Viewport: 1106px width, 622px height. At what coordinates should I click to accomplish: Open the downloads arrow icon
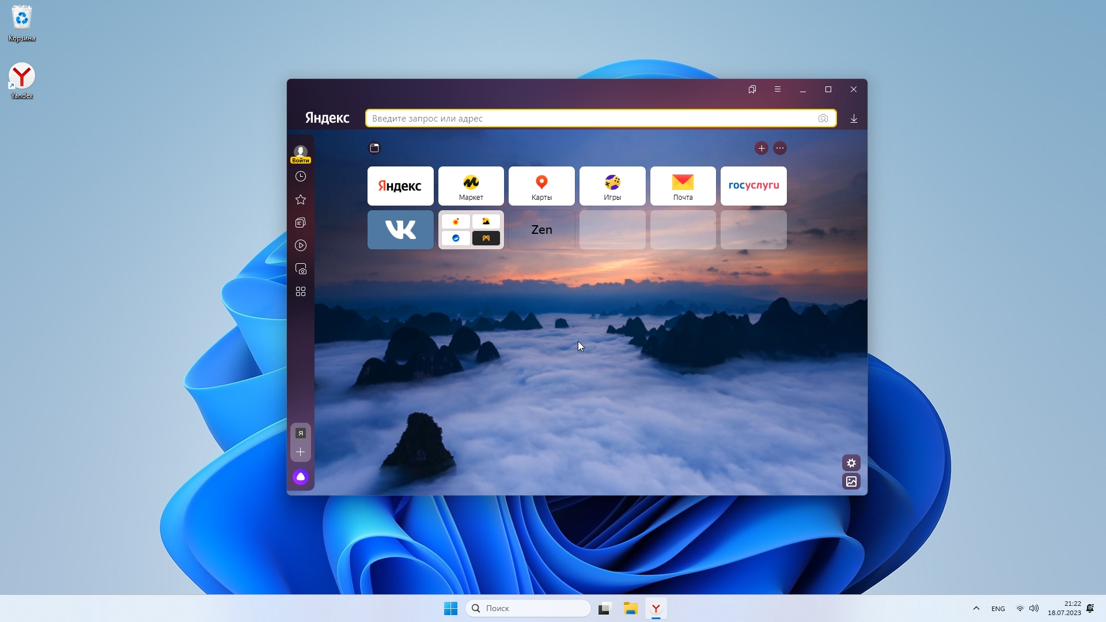tap(854, 118)
